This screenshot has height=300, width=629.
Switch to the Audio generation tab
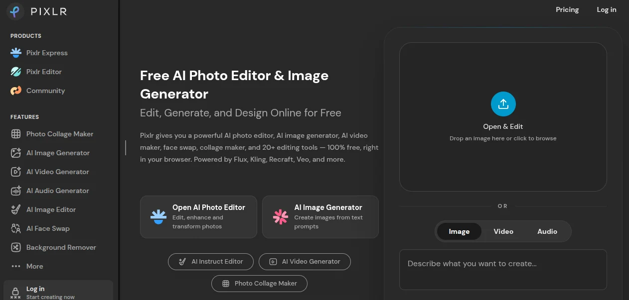click(x=547, y=231)
